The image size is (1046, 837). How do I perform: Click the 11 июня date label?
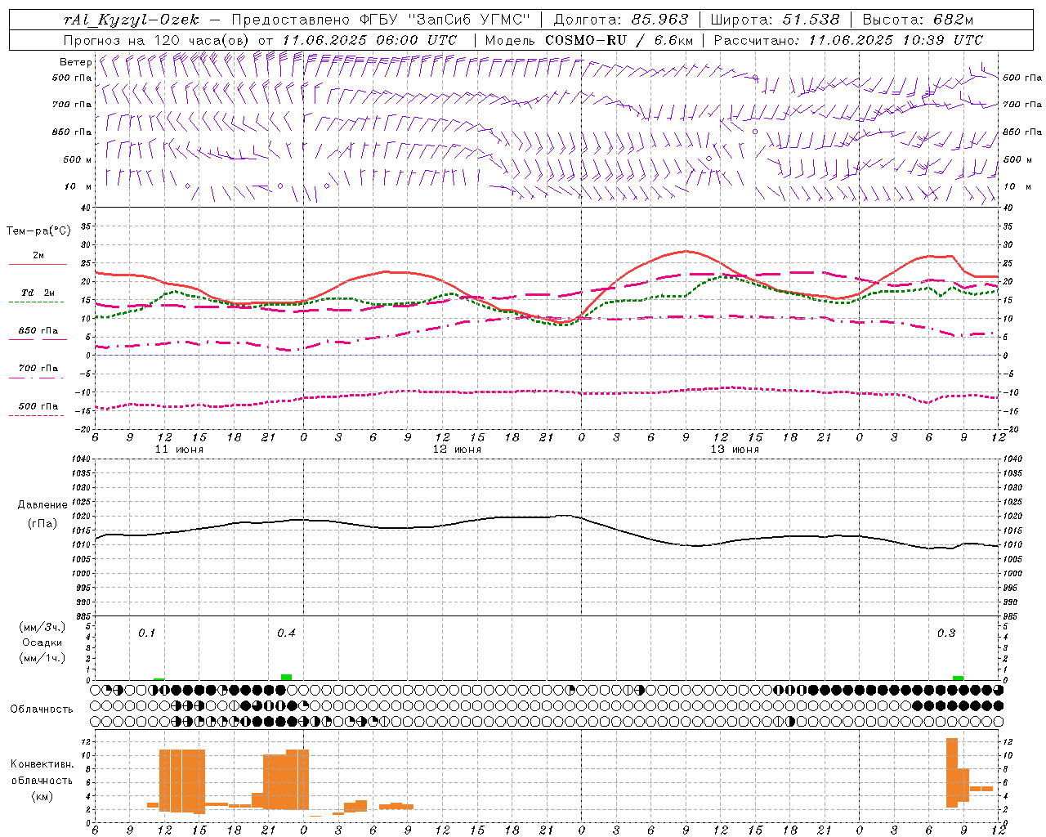[179, 449]
